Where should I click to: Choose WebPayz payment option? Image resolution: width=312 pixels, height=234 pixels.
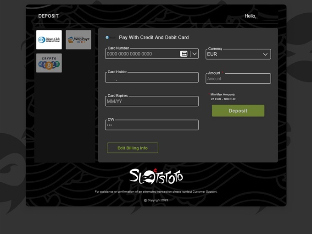(78, 40)
